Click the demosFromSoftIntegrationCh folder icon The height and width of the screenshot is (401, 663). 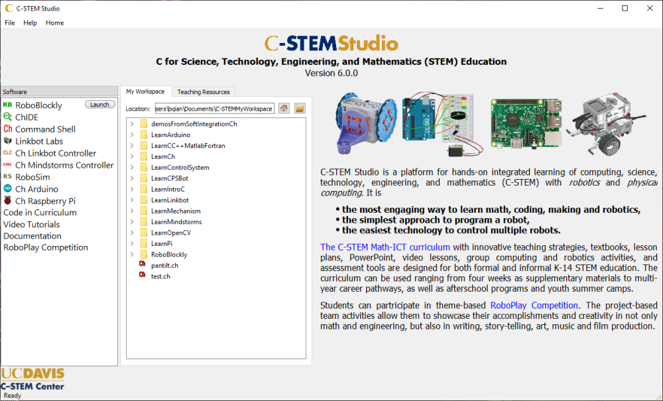[144, 124]
